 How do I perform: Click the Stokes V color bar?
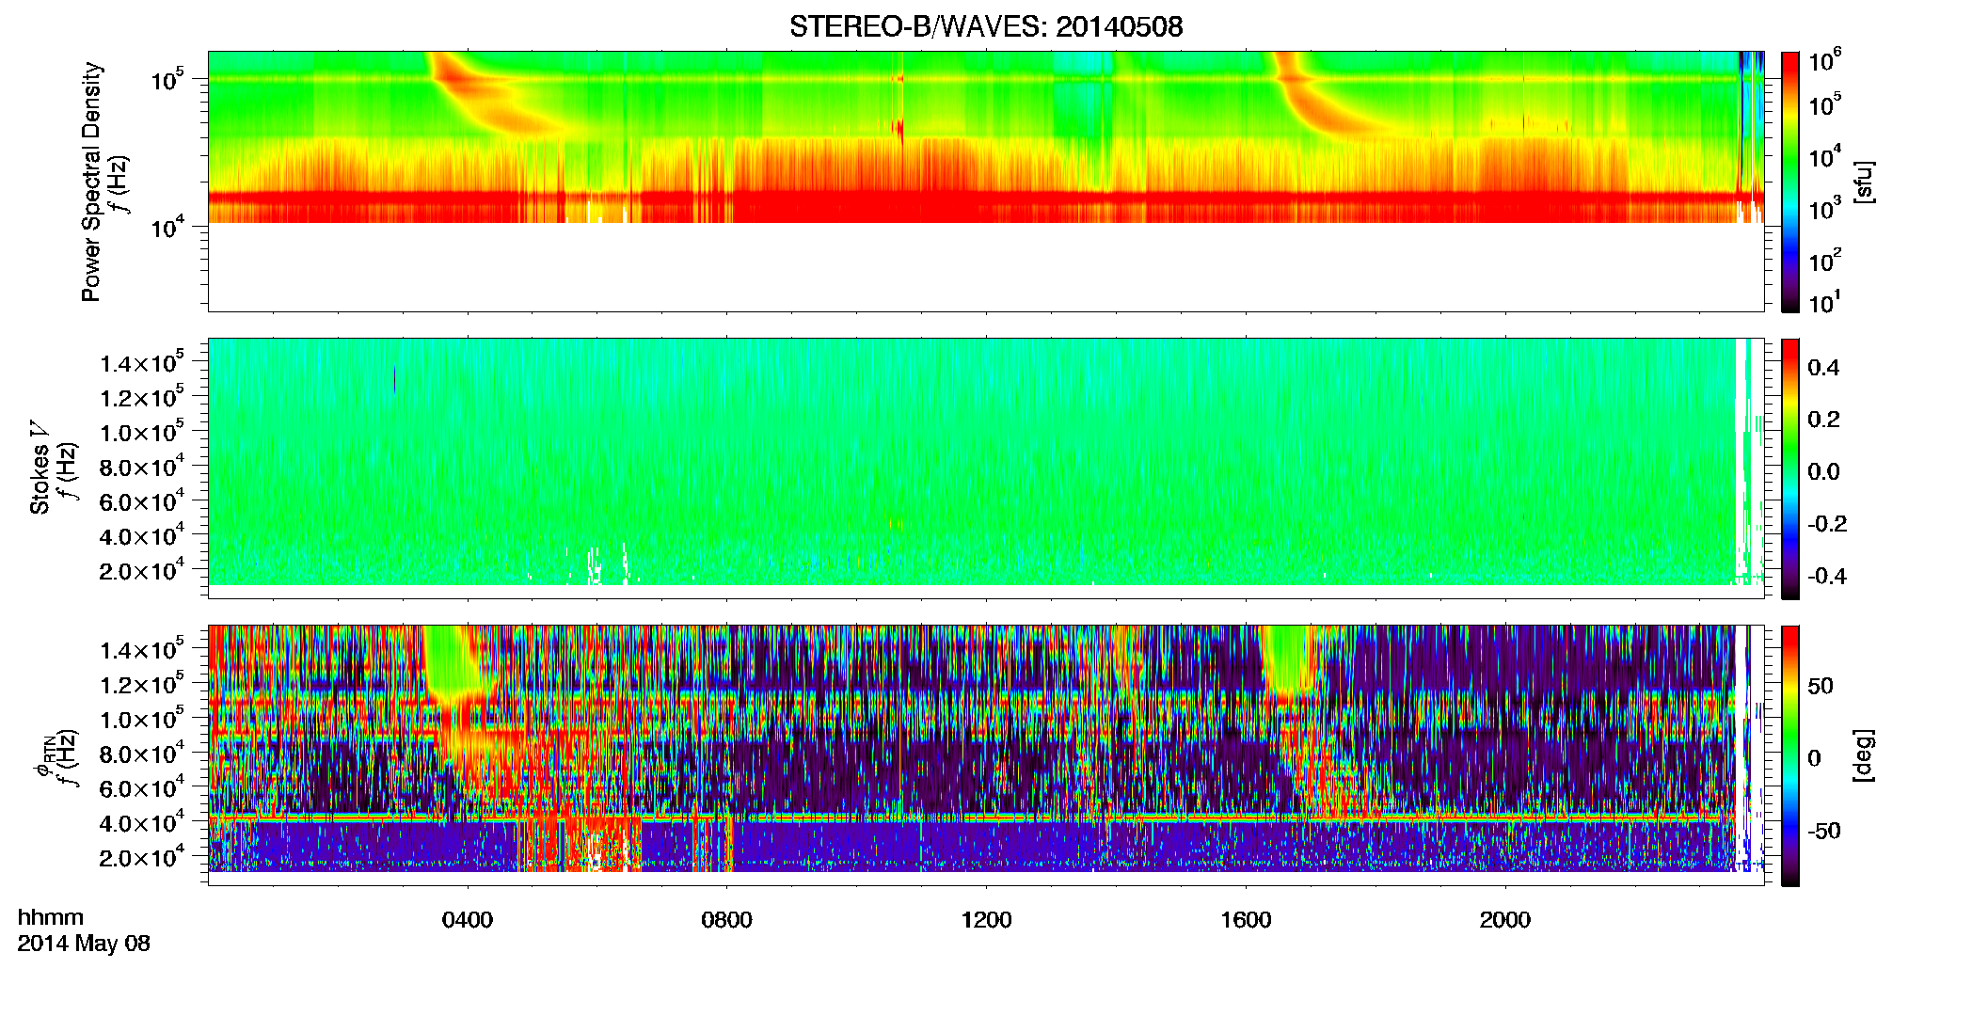point(1790,468)
